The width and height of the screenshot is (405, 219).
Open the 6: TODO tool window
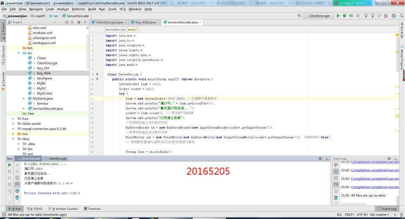35,209
